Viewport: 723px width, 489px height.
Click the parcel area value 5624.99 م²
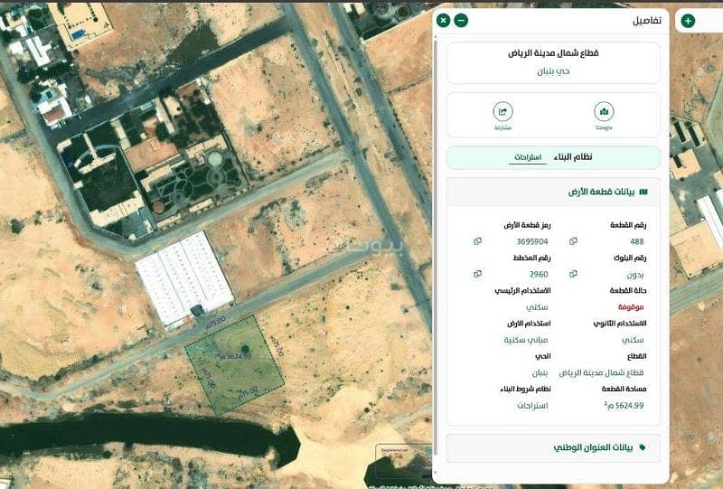click(624, 406)
